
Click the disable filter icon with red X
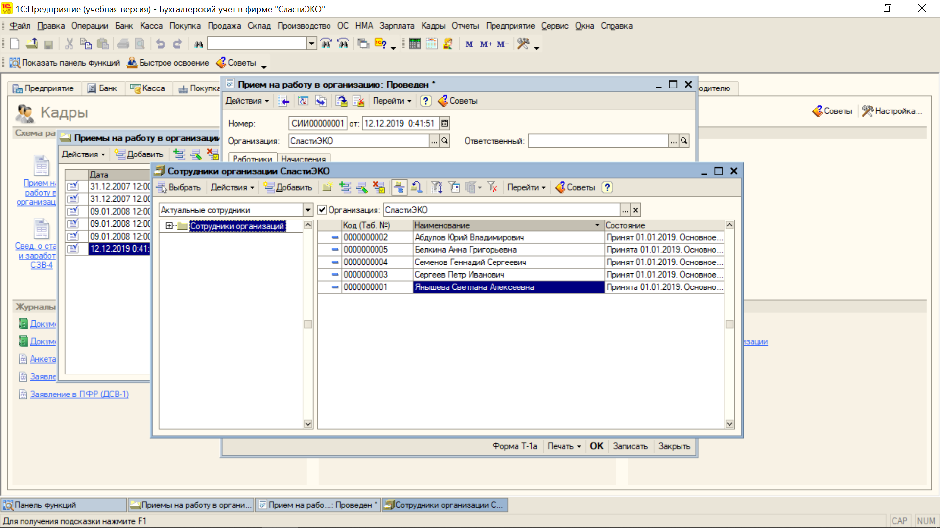(x=492, y=187)
